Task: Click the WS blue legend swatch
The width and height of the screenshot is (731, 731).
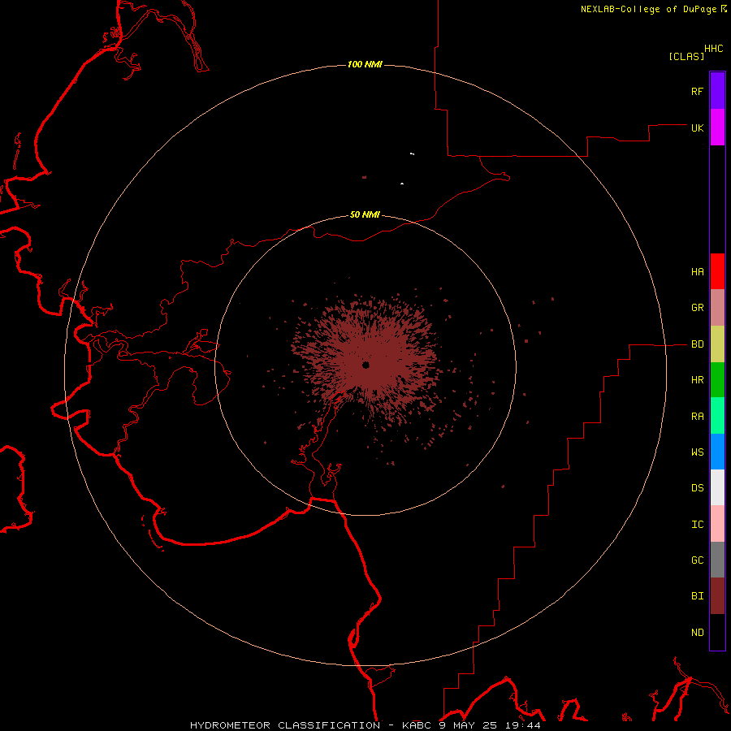Action: (717, 452)
